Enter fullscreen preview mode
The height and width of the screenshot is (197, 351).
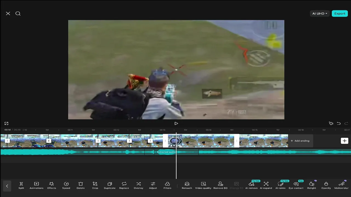(6, 123)
